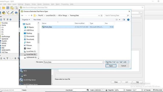
Task: Open the file type filter dropdown
Action: point(117,62)
